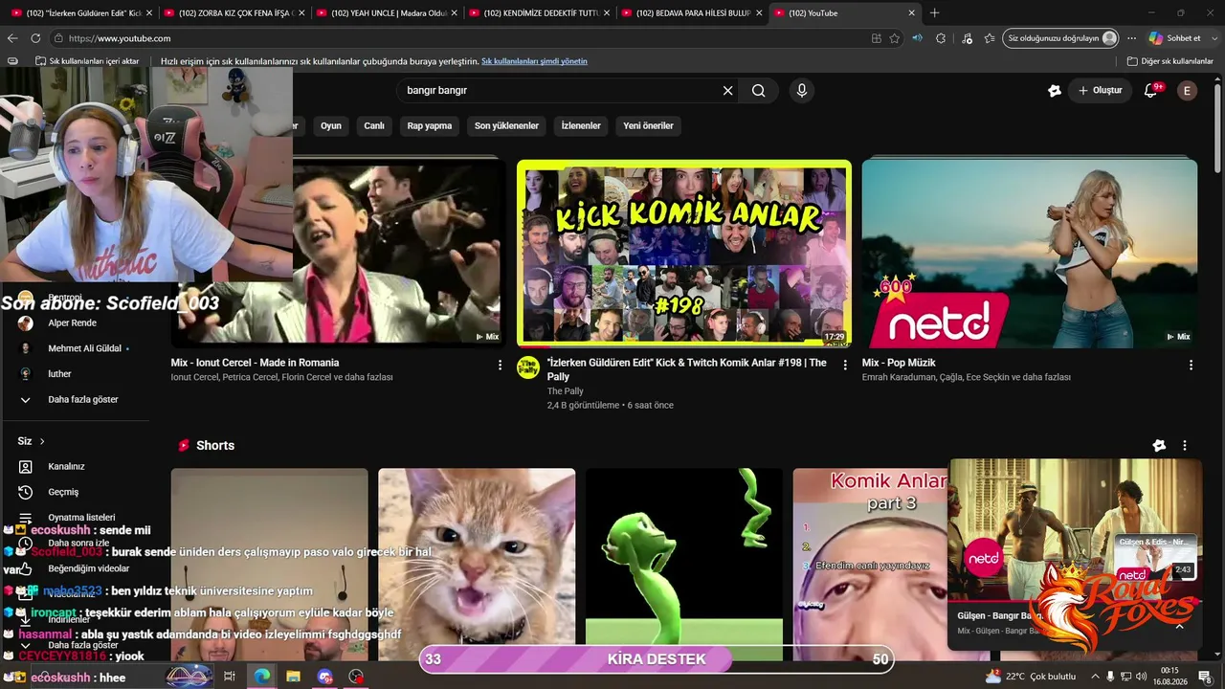
Task: Expand the miniplayer with the up chevron
Action: coord(1180,626)
